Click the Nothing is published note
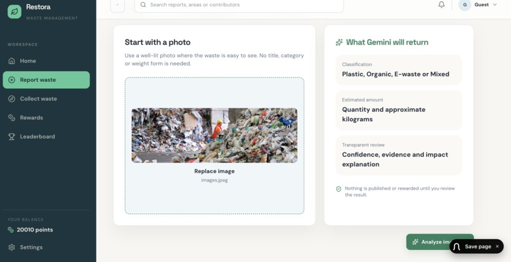511x262 pixels. click(x=400, y=192)
